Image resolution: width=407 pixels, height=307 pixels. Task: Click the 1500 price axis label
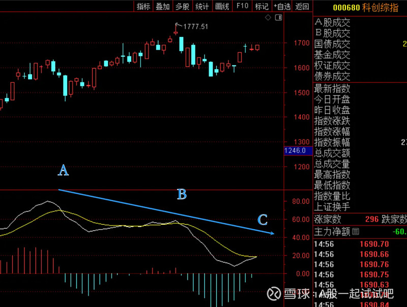tap(302, 93)
